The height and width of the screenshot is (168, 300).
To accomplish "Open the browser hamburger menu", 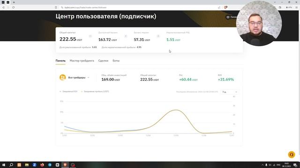I will pyautogui.click(x=297, y=7).
